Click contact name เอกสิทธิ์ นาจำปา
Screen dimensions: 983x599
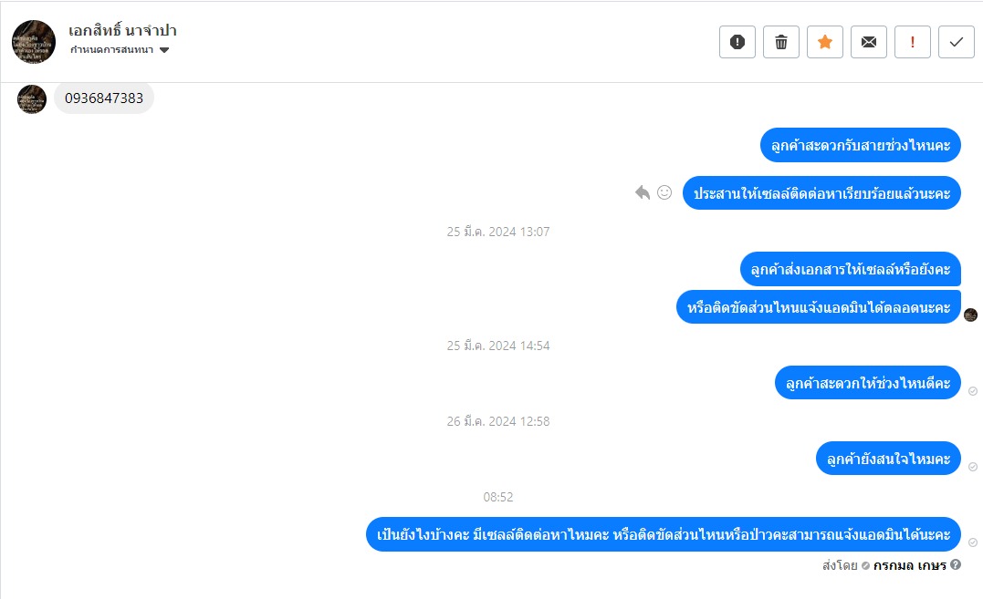[x=122, y=30]
